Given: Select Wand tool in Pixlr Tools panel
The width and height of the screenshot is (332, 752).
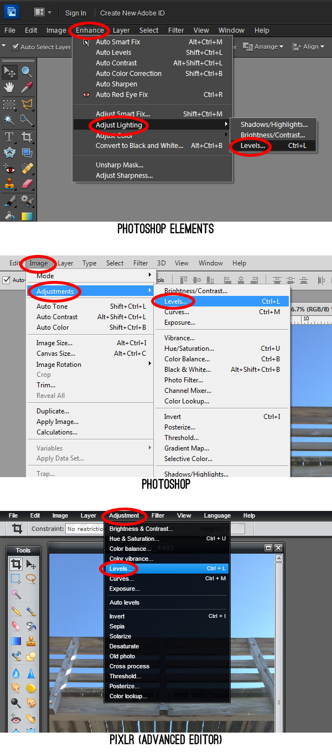Looking at the screenshot, I should [16, 595].
